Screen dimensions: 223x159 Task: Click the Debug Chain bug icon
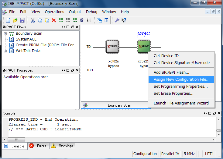tap(82, 20)
